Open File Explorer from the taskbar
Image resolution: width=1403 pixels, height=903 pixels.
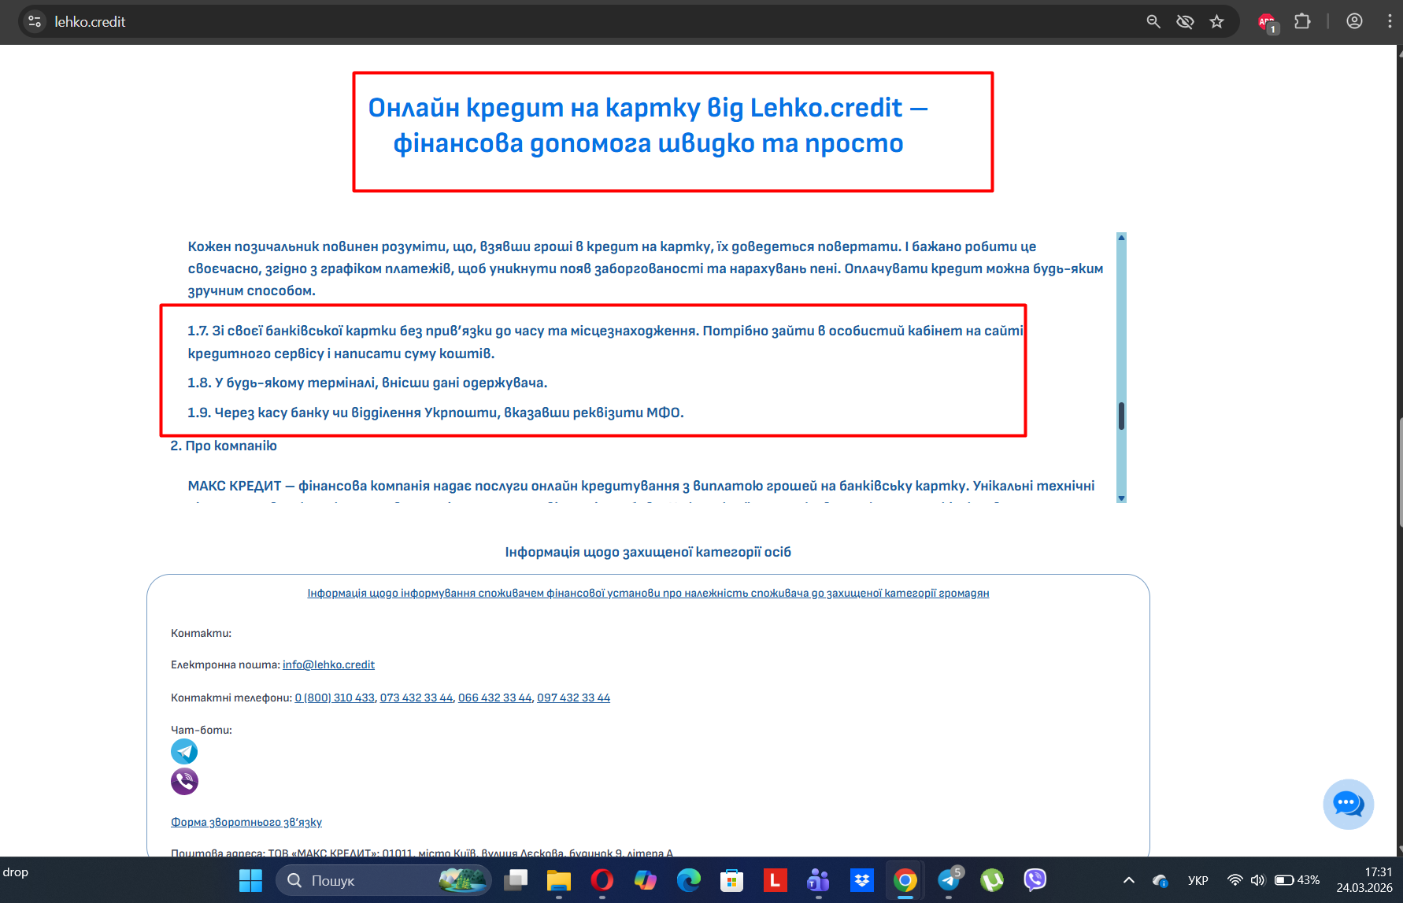559,880
